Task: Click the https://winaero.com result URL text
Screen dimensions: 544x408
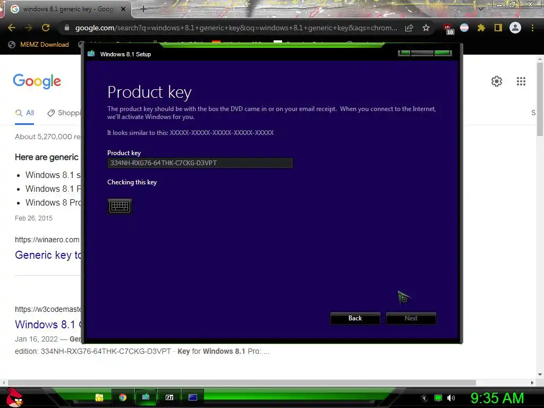Action: [47, 240]
